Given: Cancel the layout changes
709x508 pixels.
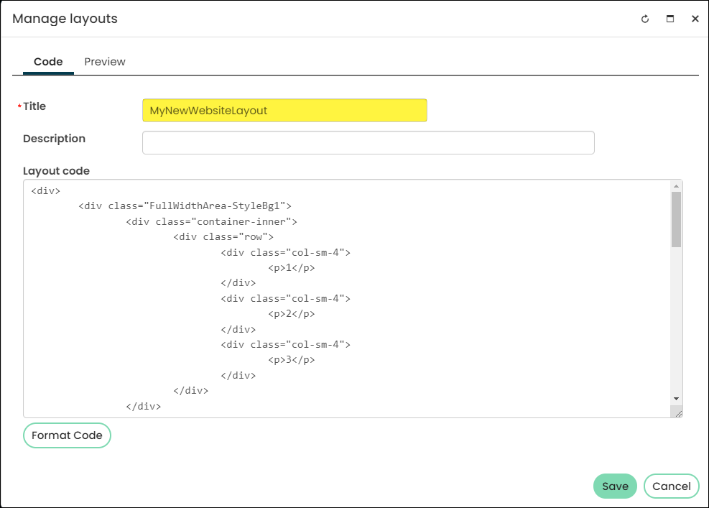Looking at the screenshot, I should pos(671,486).
